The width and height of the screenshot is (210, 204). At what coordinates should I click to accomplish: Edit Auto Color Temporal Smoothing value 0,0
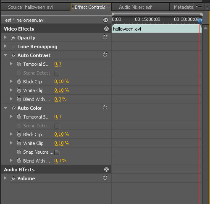tap(58, 117)
